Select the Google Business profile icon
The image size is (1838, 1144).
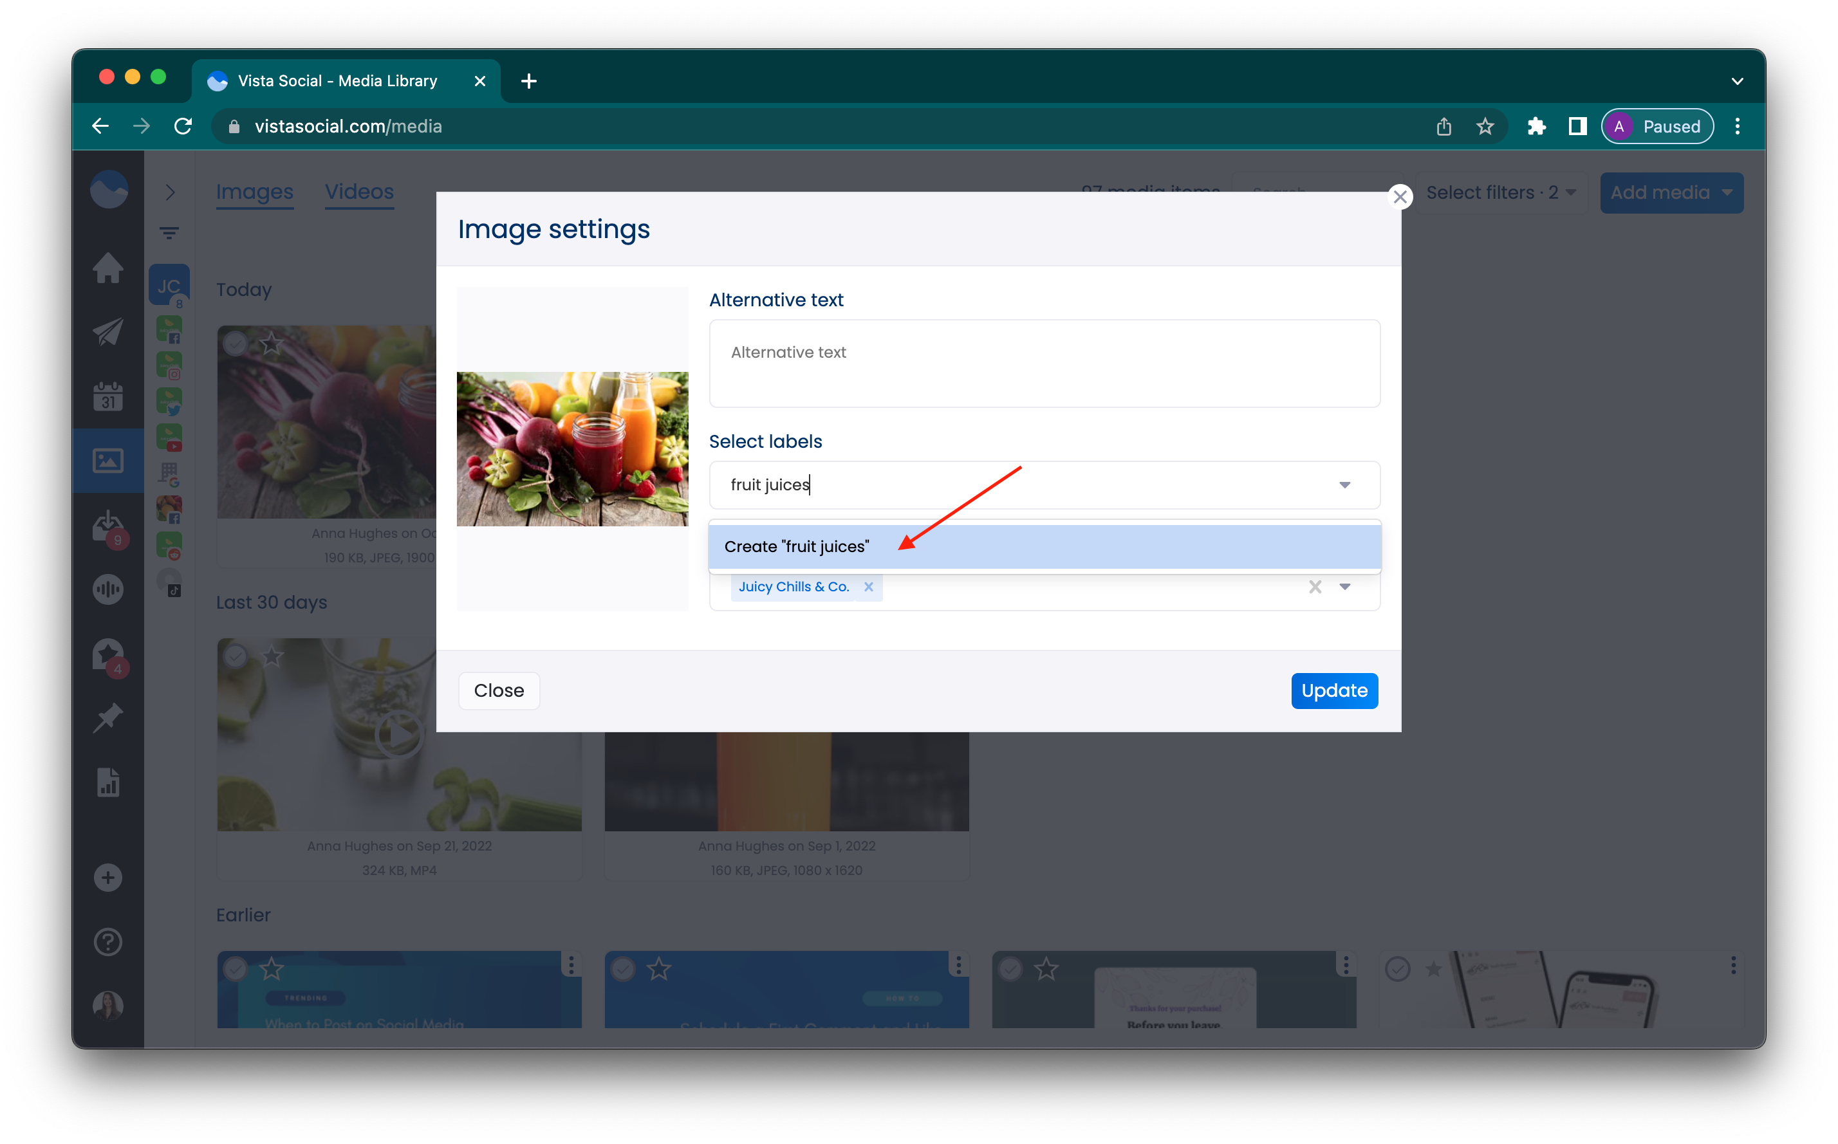[169, 474]
